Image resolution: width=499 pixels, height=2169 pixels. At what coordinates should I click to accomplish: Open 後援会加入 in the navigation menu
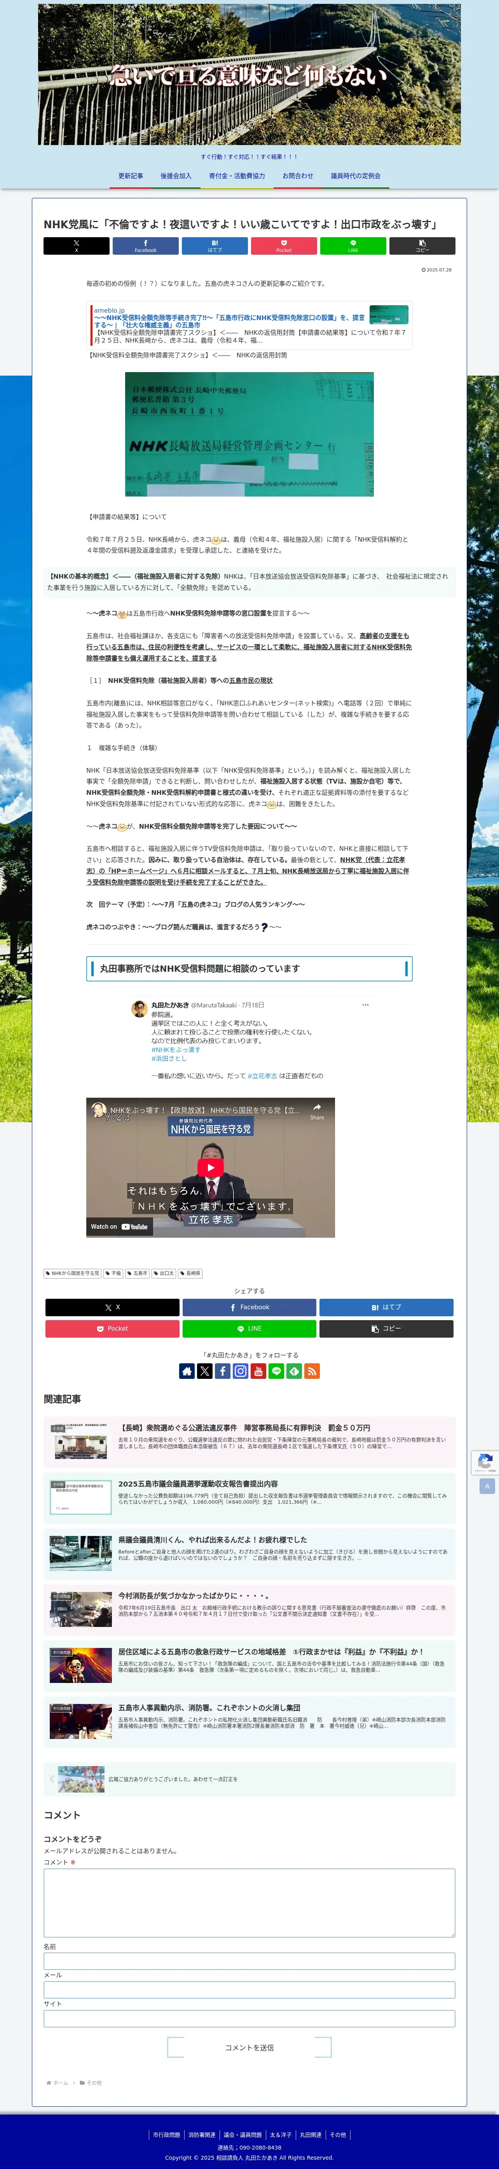coord(176,176)
